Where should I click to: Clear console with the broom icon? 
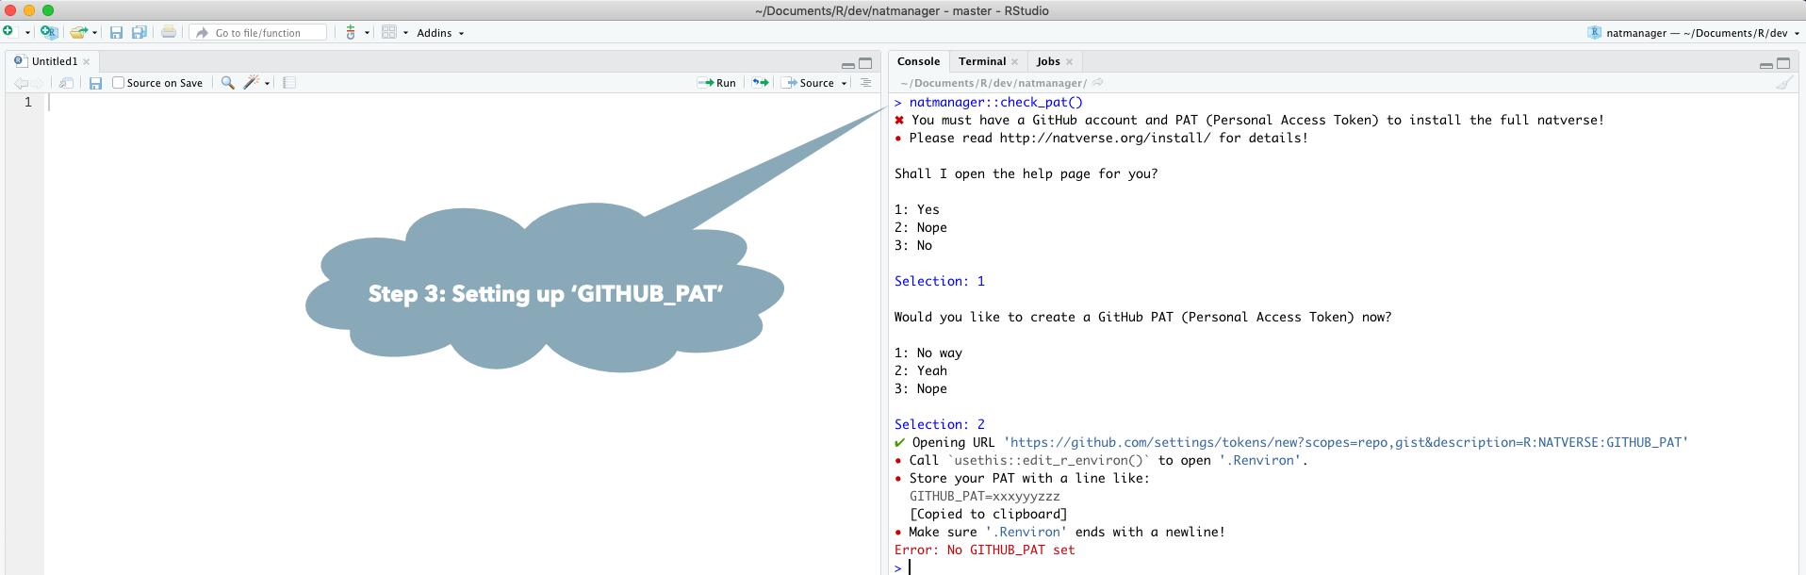tap(1783, 83)
